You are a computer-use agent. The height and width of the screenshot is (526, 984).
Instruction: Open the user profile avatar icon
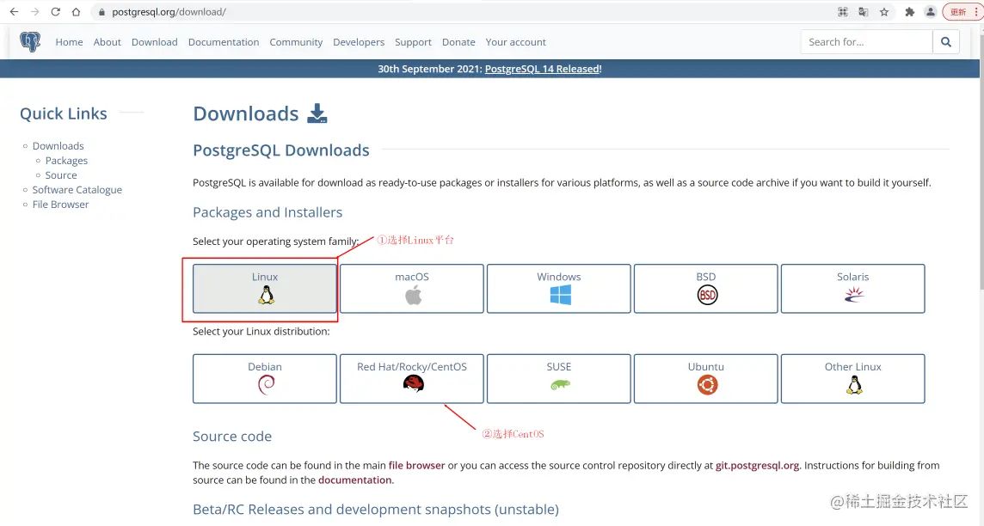click(931, 12)
